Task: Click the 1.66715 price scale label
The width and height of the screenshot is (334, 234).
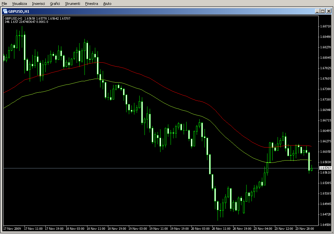Action: click(326, 120)
